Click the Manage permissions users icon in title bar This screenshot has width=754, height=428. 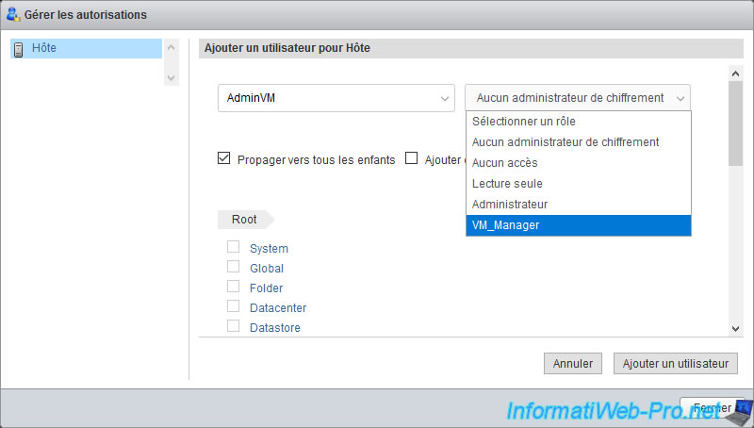tap(13, 15)
